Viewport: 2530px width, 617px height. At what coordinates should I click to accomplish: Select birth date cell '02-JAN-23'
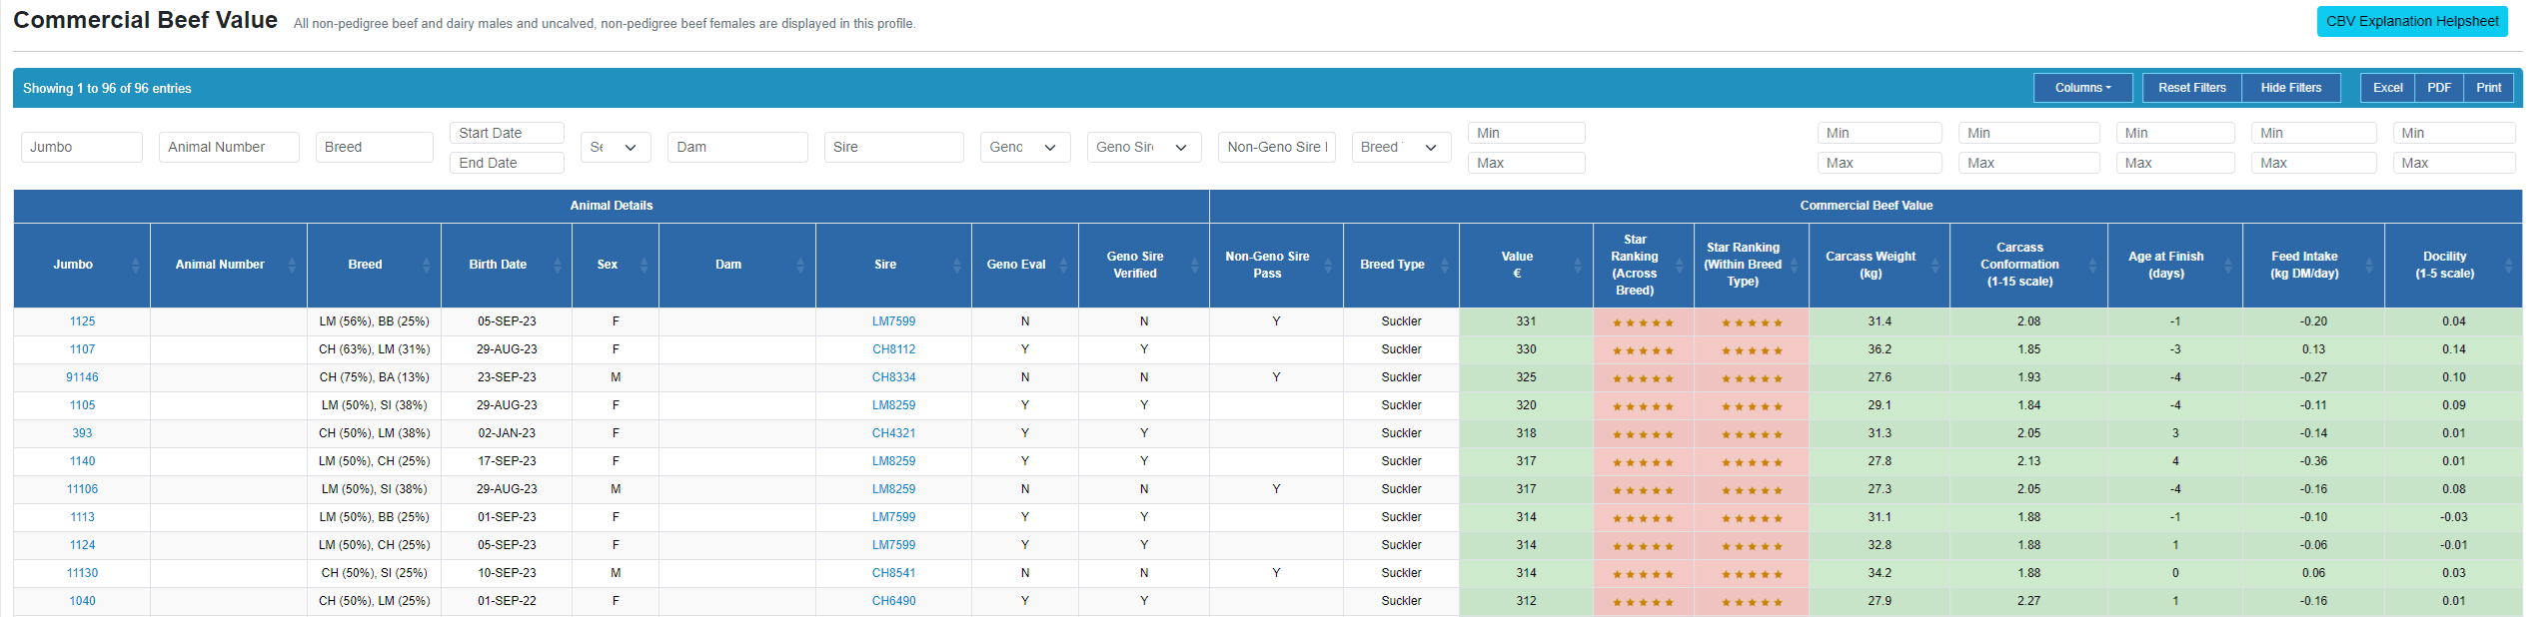coord(507,433)
